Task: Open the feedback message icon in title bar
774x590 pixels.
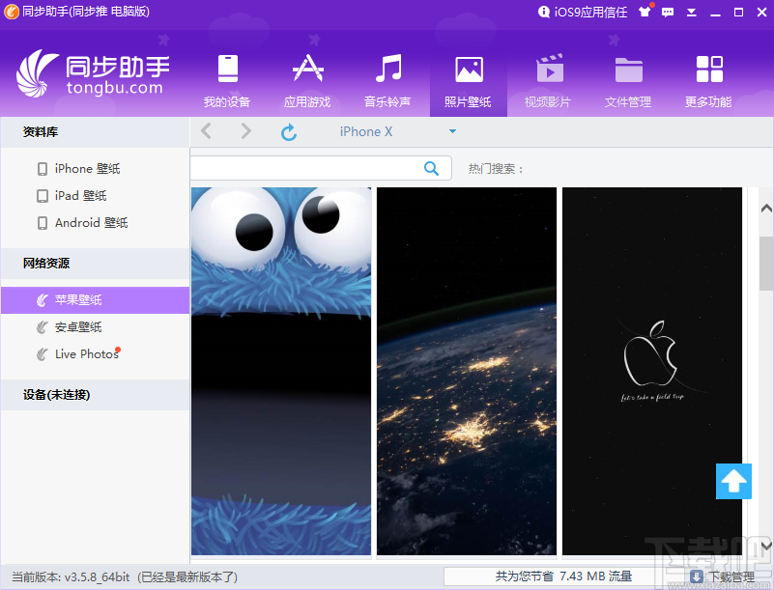Action: [x=669, y=13]
